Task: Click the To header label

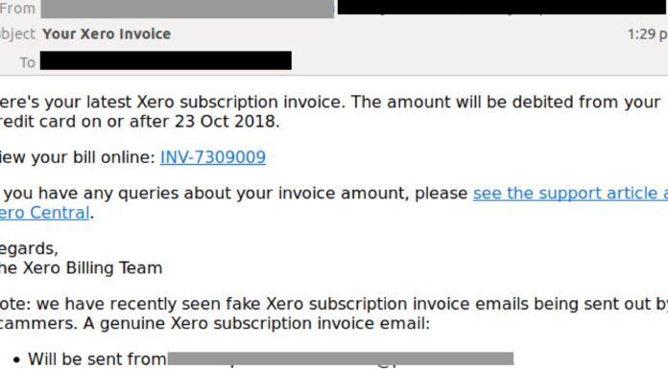Action: click(27, 62)
